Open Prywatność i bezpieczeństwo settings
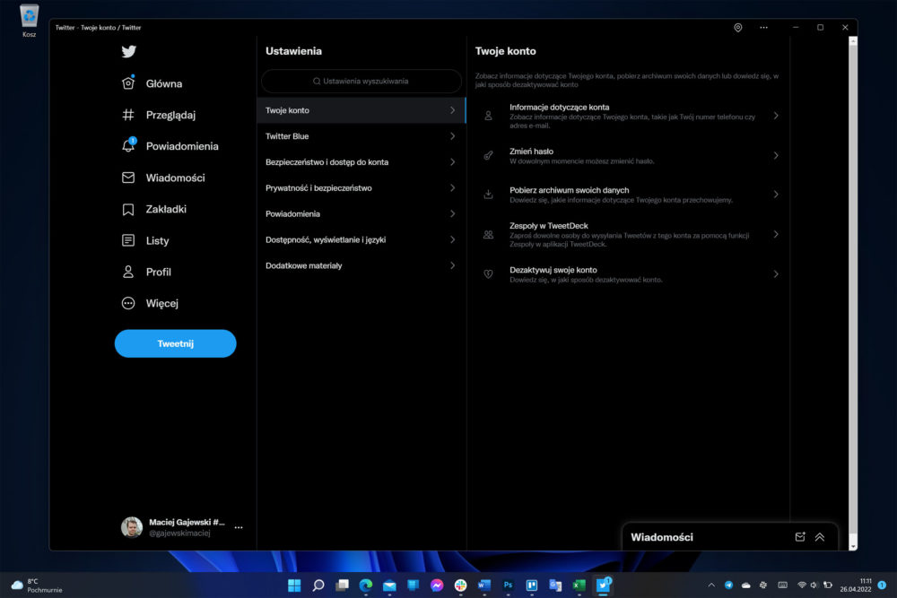The height and width of the screenshot is (598, 897). (x=361, y=188)
